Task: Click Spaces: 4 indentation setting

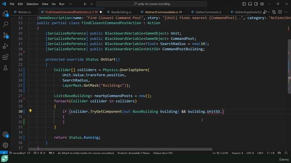Action: [237, 153]
